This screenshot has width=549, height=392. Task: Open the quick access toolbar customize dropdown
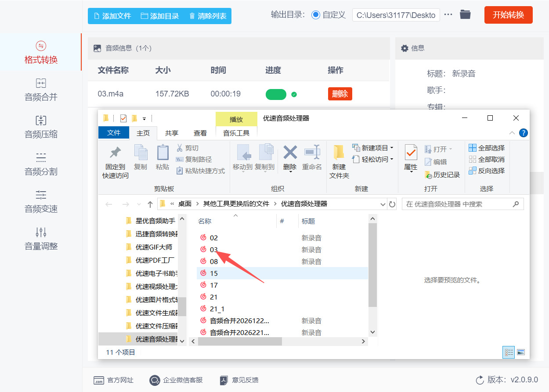pos(144,119)
